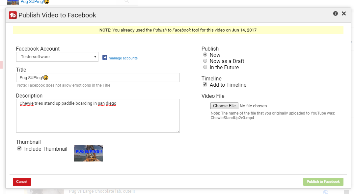Click the PUG SUPING thumbnail preview
The height and width of the screenshot is (194, 354).
[88, 153]
